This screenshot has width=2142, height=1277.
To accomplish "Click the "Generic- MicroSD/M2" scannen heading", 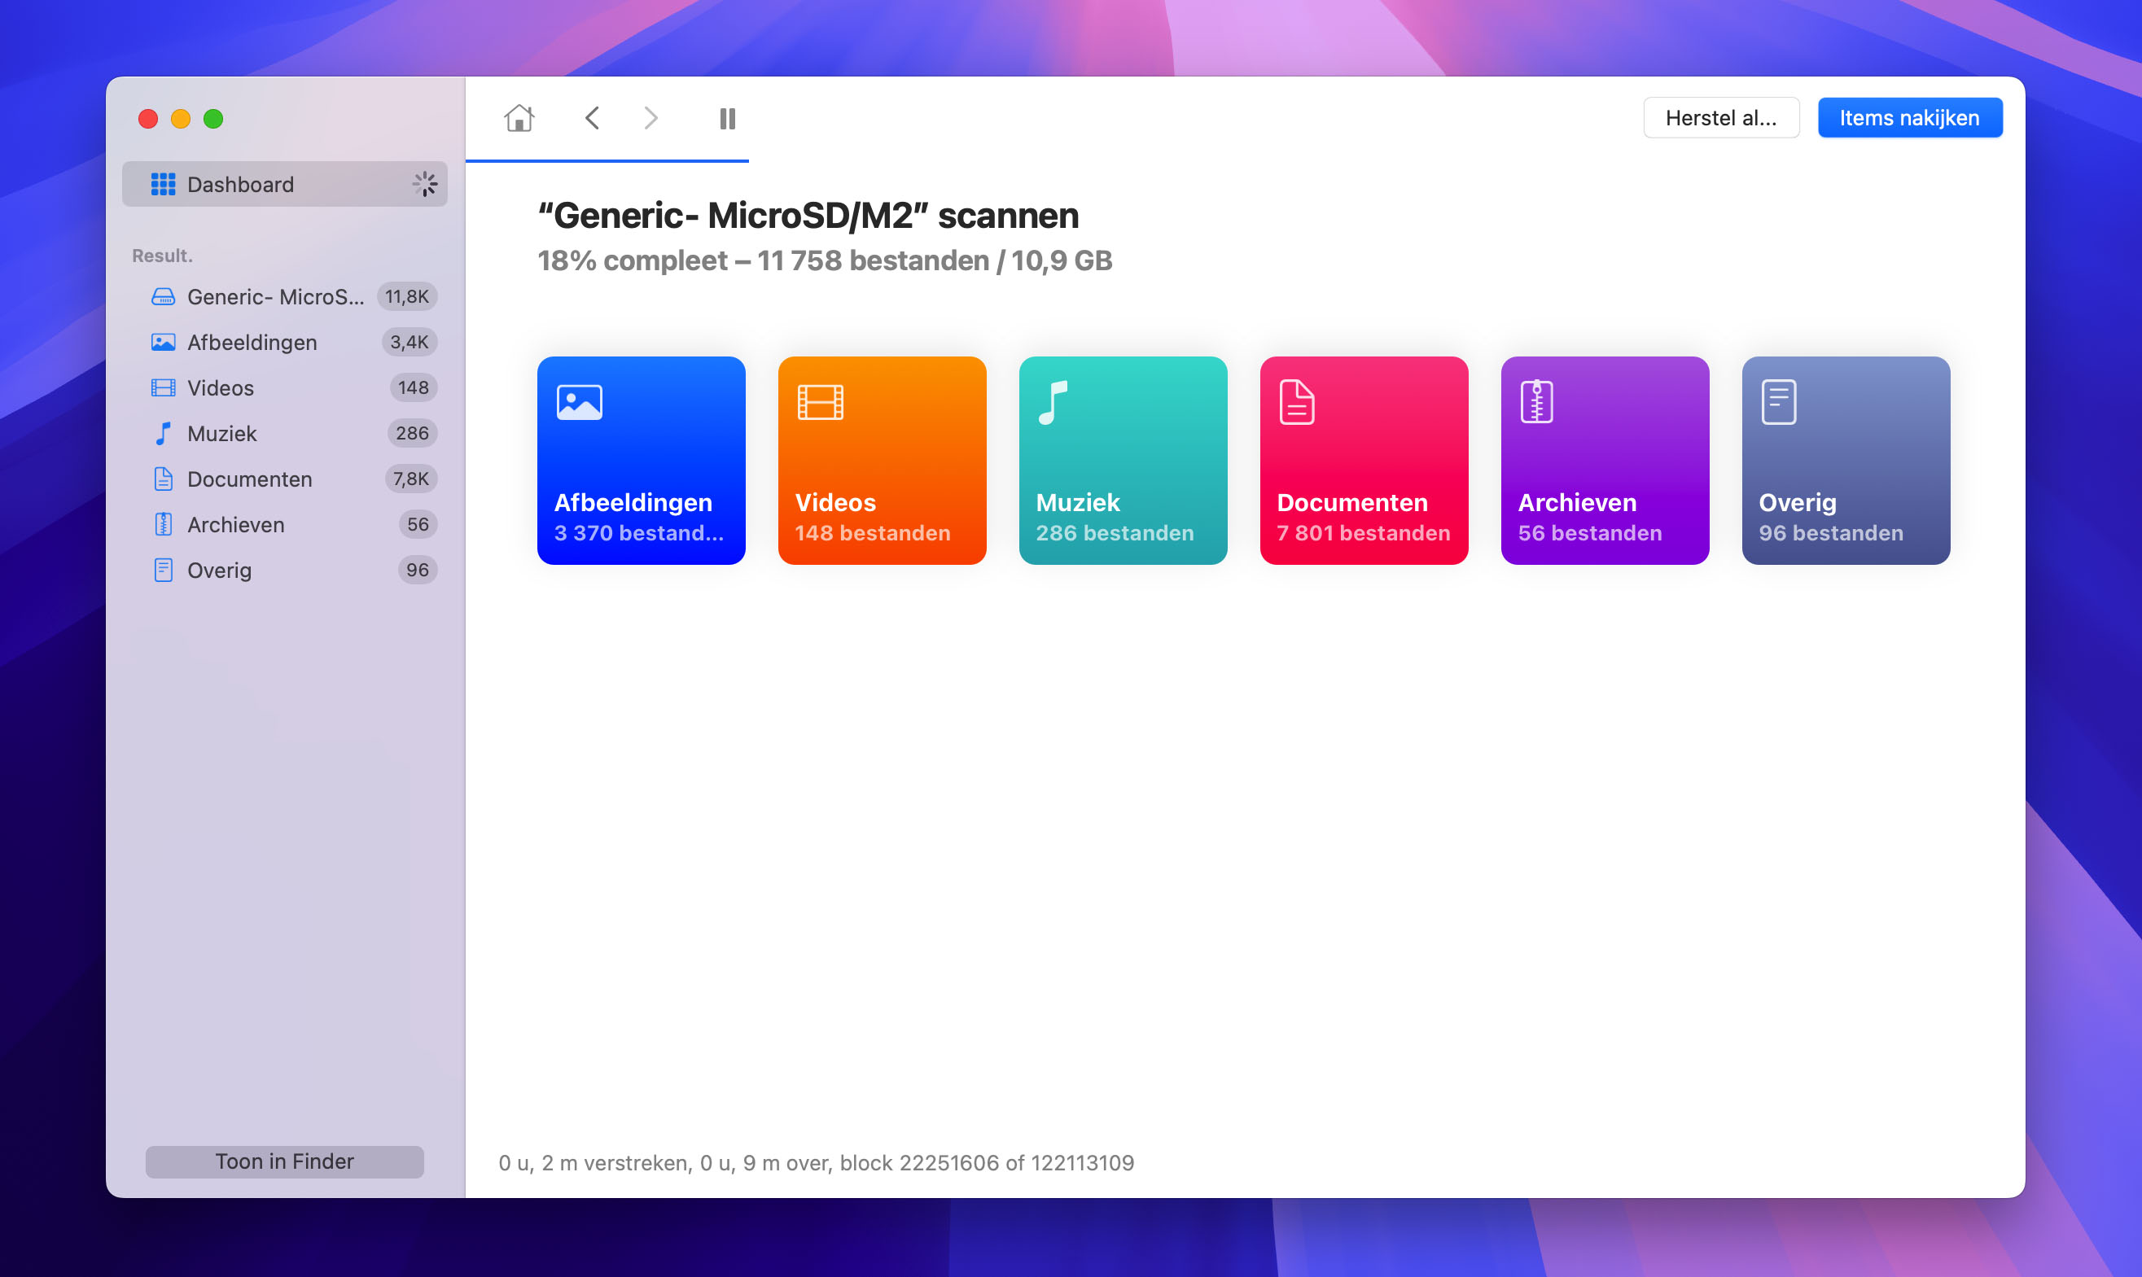I will coord(808,215).
